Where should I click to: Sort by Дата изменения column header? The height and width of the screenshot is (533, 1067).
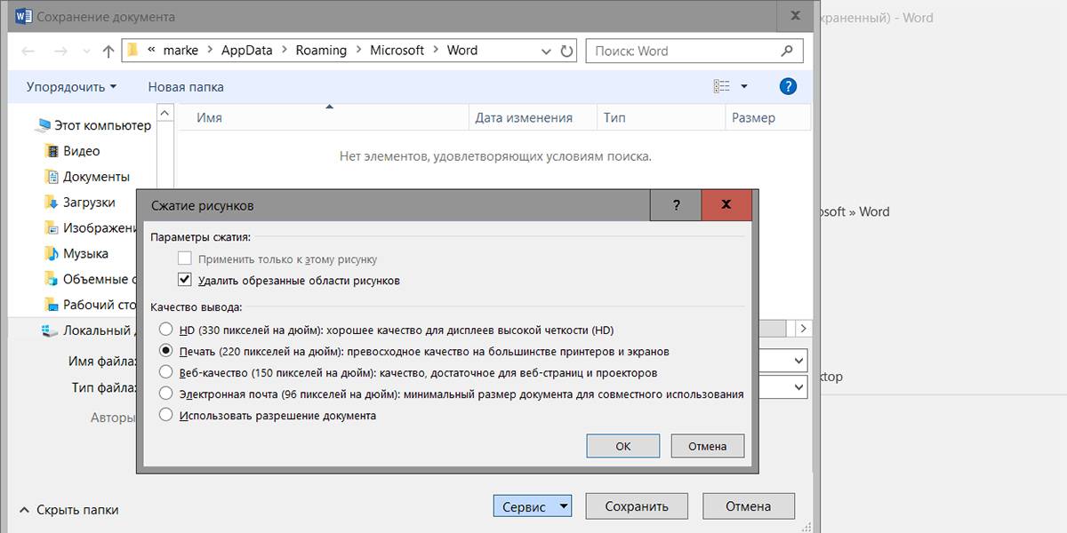click(x=533, y=117)
